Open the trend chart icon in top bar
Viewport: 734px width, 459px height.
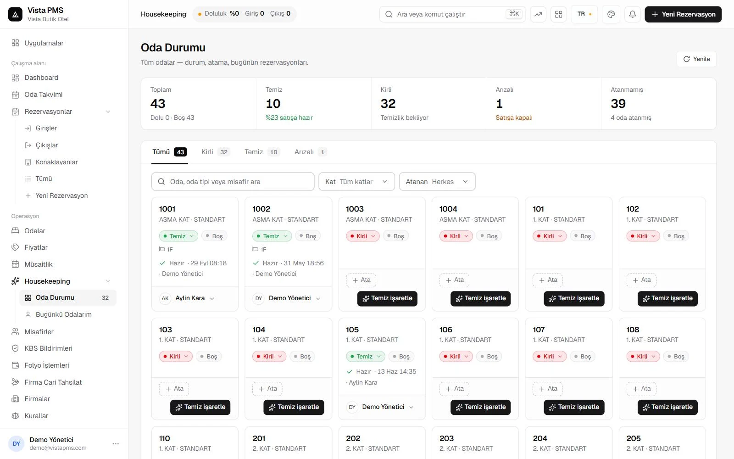pos(538,14)
